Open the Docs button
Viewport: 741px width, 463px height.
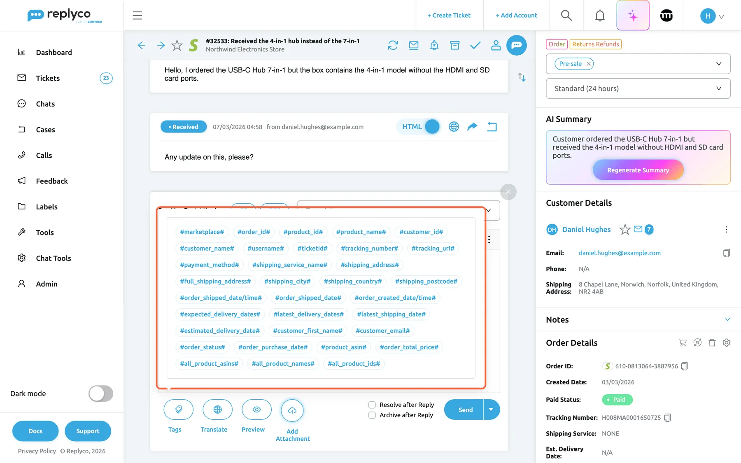tap(35, 431)
